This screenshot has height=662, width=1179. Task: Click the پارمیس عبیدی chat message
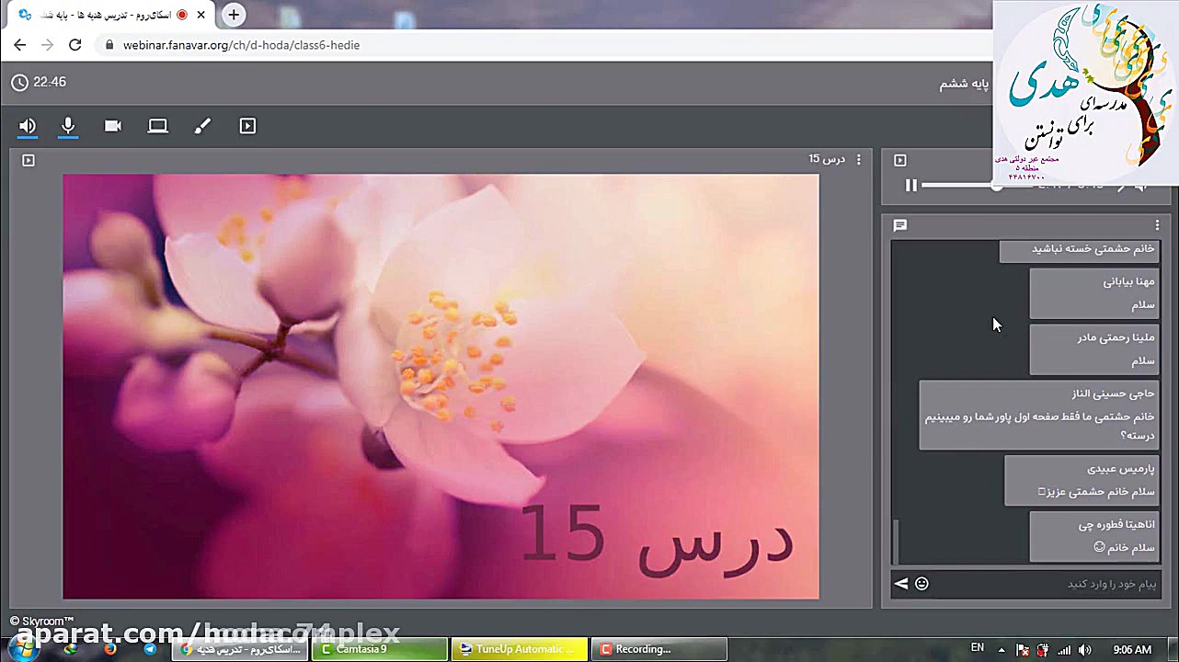[1082, 480]
